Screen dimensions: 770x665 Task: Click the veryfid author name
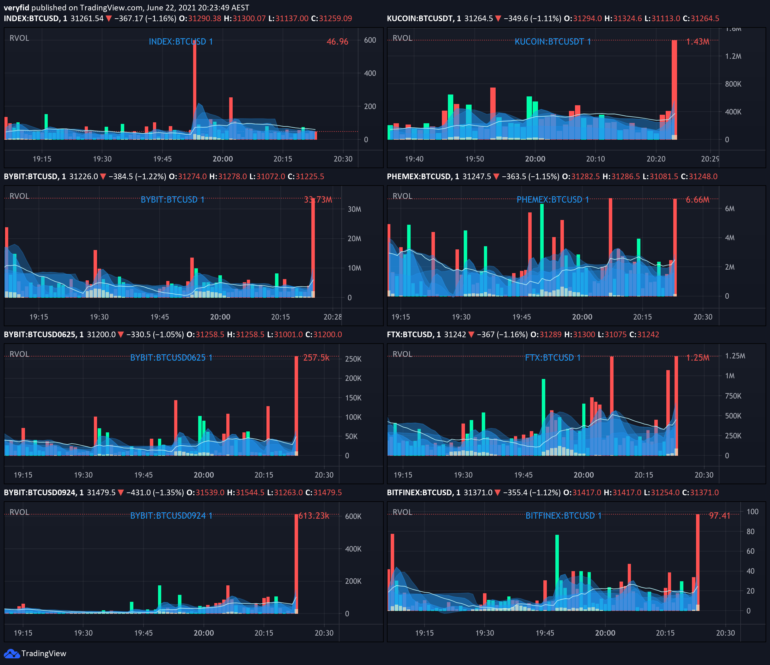pyautogui.click(x=16, y=8)
